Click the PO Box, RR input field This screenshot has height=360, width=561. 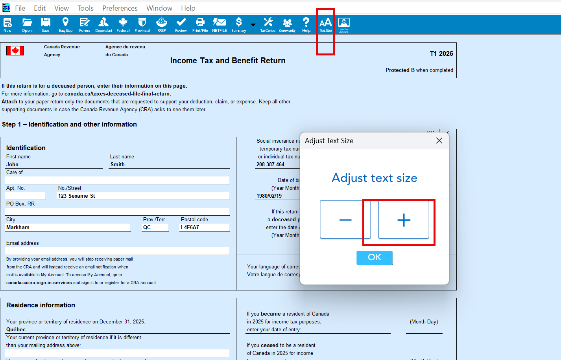(x=117, y=212)
